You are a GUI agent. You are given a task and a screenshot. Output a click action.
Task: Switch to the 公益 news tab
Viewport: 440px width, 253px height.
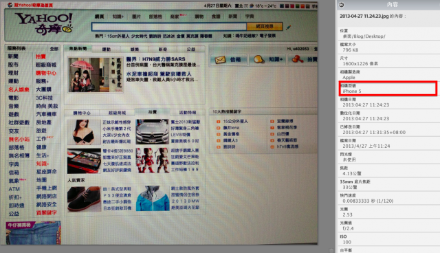191,49
